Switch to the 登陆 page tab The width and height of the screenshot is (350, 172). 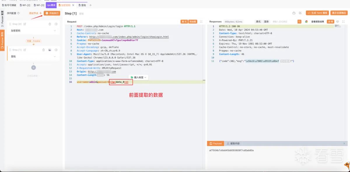82,5
